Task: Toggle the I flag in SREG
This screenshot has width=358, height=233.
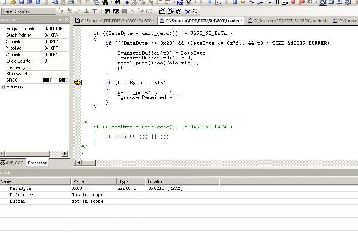Action: [x=45, y=80]
